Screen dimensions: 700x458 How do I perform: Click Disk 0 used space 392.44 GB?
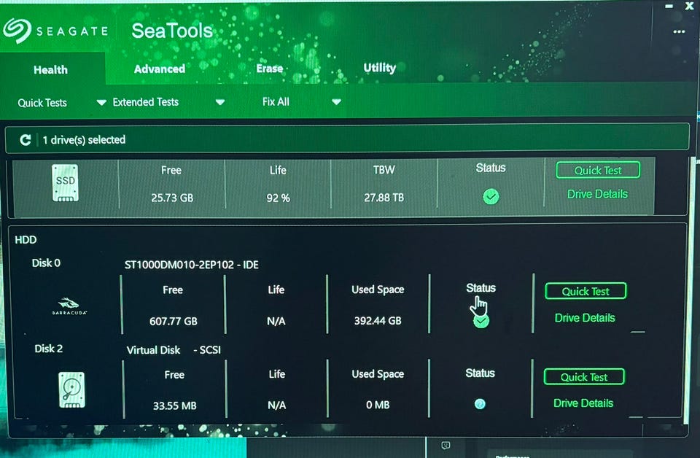(x=378, y=320)
